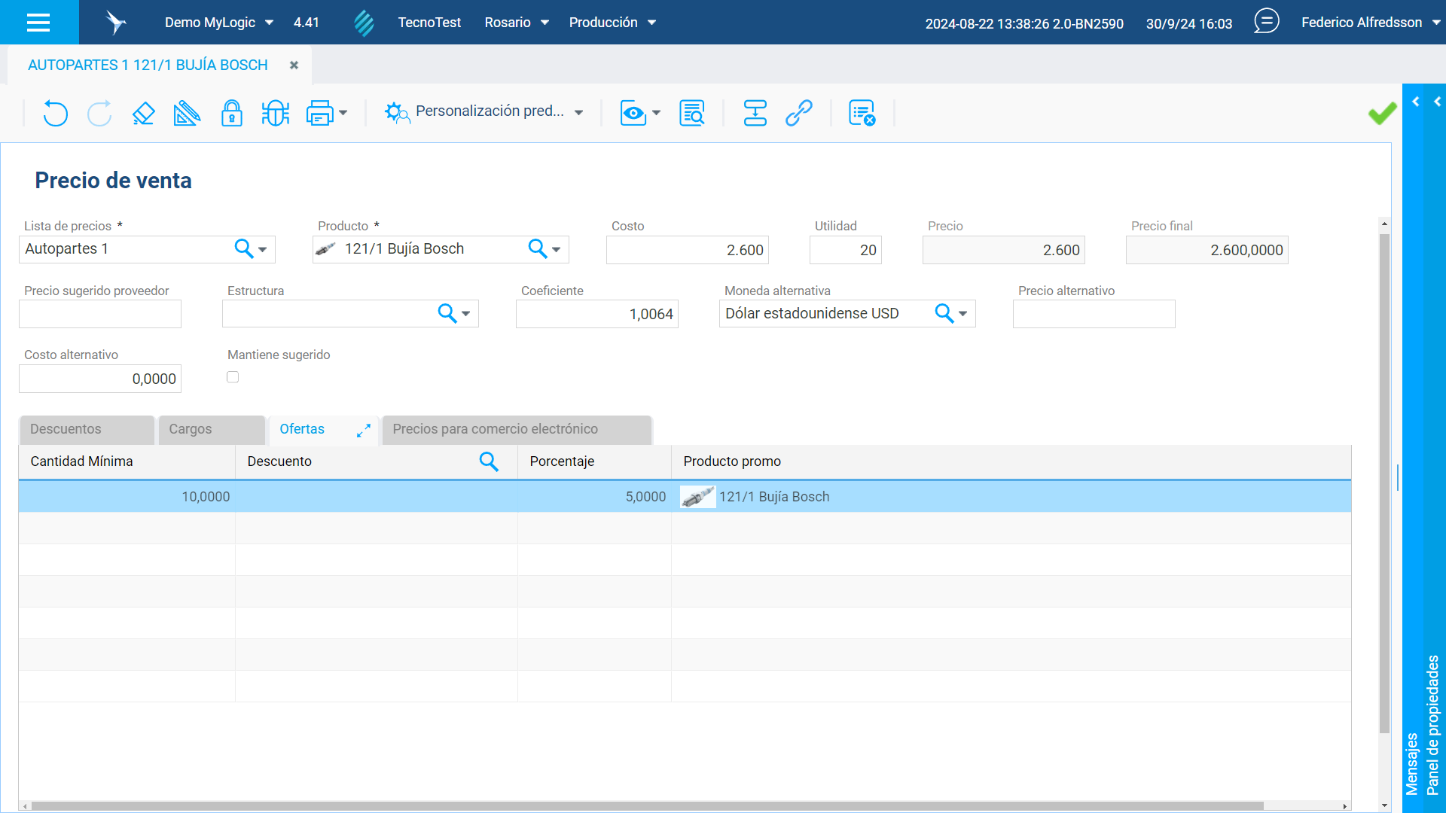The width and height of the screenshot is (1446, 813).
Task: Open the Rosario branch dropdown
Action: (517, 23)
